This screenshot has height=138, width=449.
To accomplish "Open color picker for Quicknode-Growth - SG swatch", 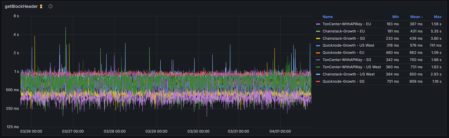I will click(318, 81).
